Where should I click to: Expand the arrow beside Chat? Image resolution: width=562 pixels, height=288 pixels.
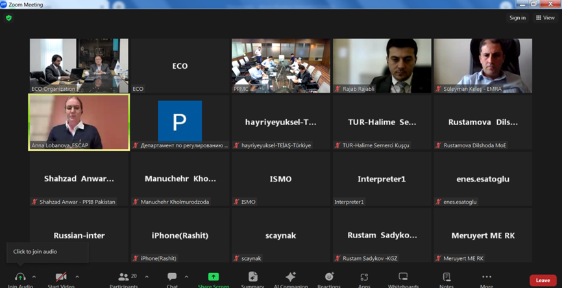tap(186, 277)
